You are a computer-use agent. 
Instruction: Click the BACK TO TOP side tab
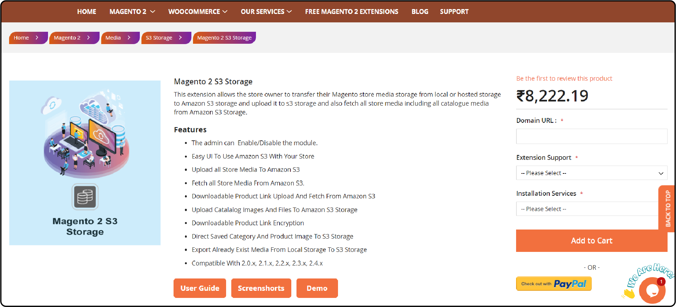(x=667, y=209)
